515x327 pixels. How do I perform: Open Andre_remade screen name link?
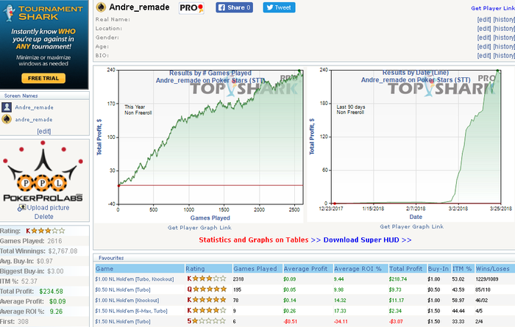34,107
